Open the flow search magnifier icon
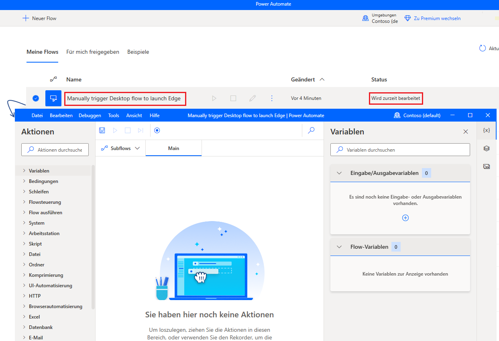 pyautogui.click(x=311, y=130)
